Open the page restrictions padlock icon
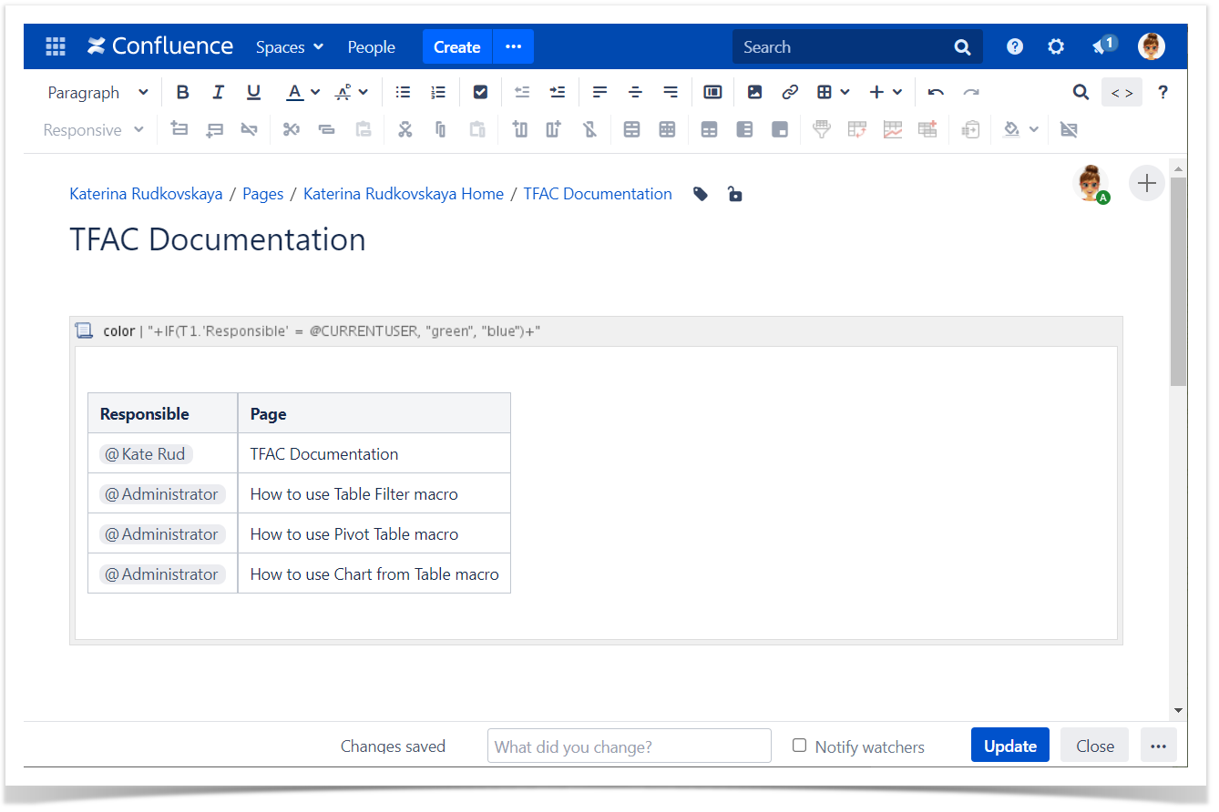 (734, 194)
